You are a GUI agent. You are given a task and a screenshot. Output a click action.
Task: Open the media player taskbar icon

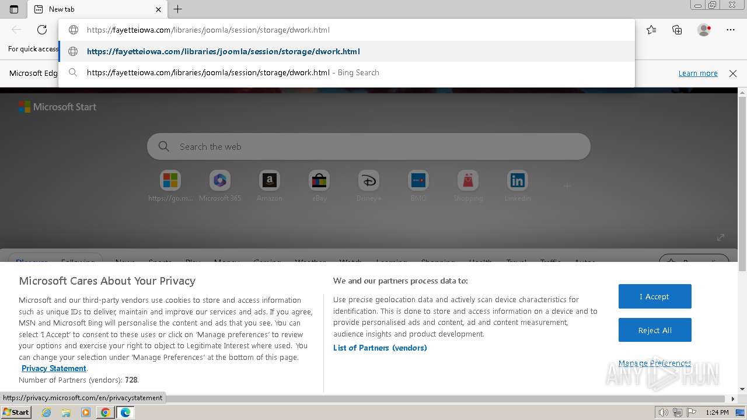click(x=86, y=412)
